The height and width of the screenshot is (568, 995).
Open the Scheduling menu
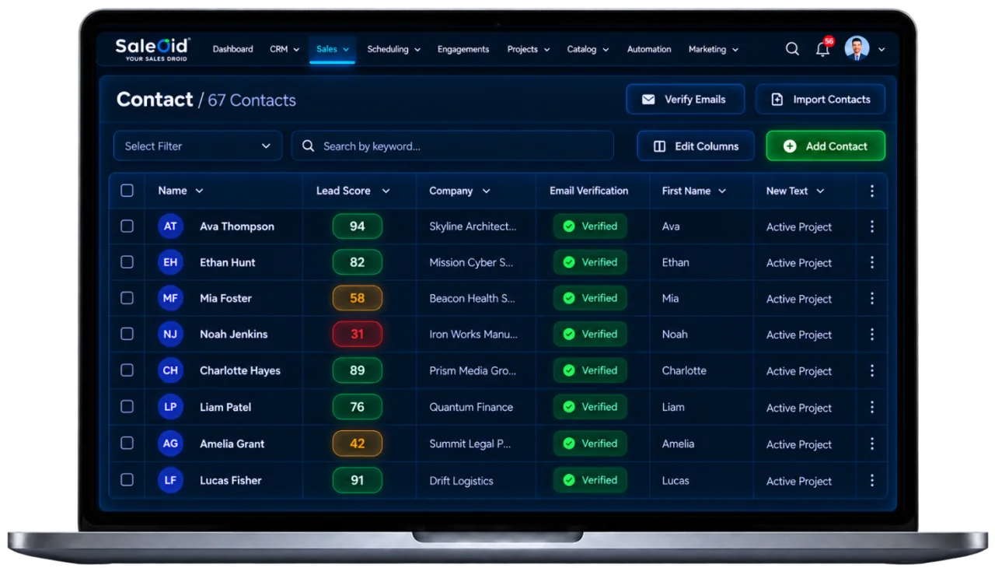(x=394, y=49)
